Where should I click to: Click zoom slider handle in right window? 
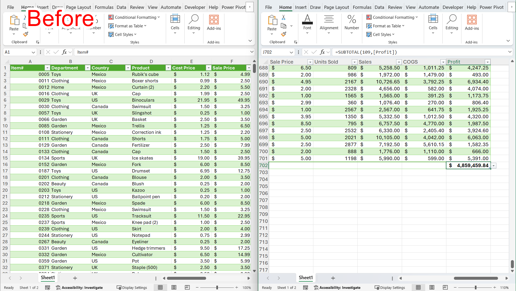475,288
